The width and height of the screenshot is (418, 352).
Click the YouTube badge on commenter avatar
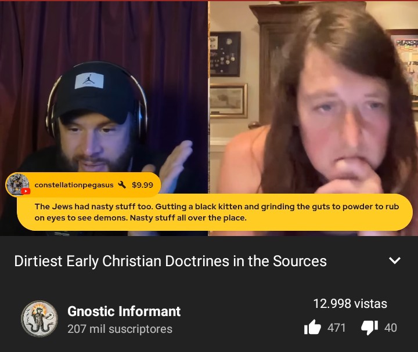(x=26, y=191)
